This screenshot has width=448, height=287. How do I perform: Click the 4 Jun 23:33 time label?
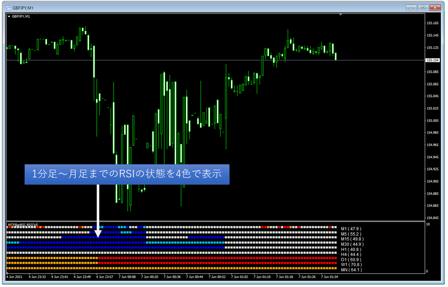pyautogui.click(x=37, y=277)
